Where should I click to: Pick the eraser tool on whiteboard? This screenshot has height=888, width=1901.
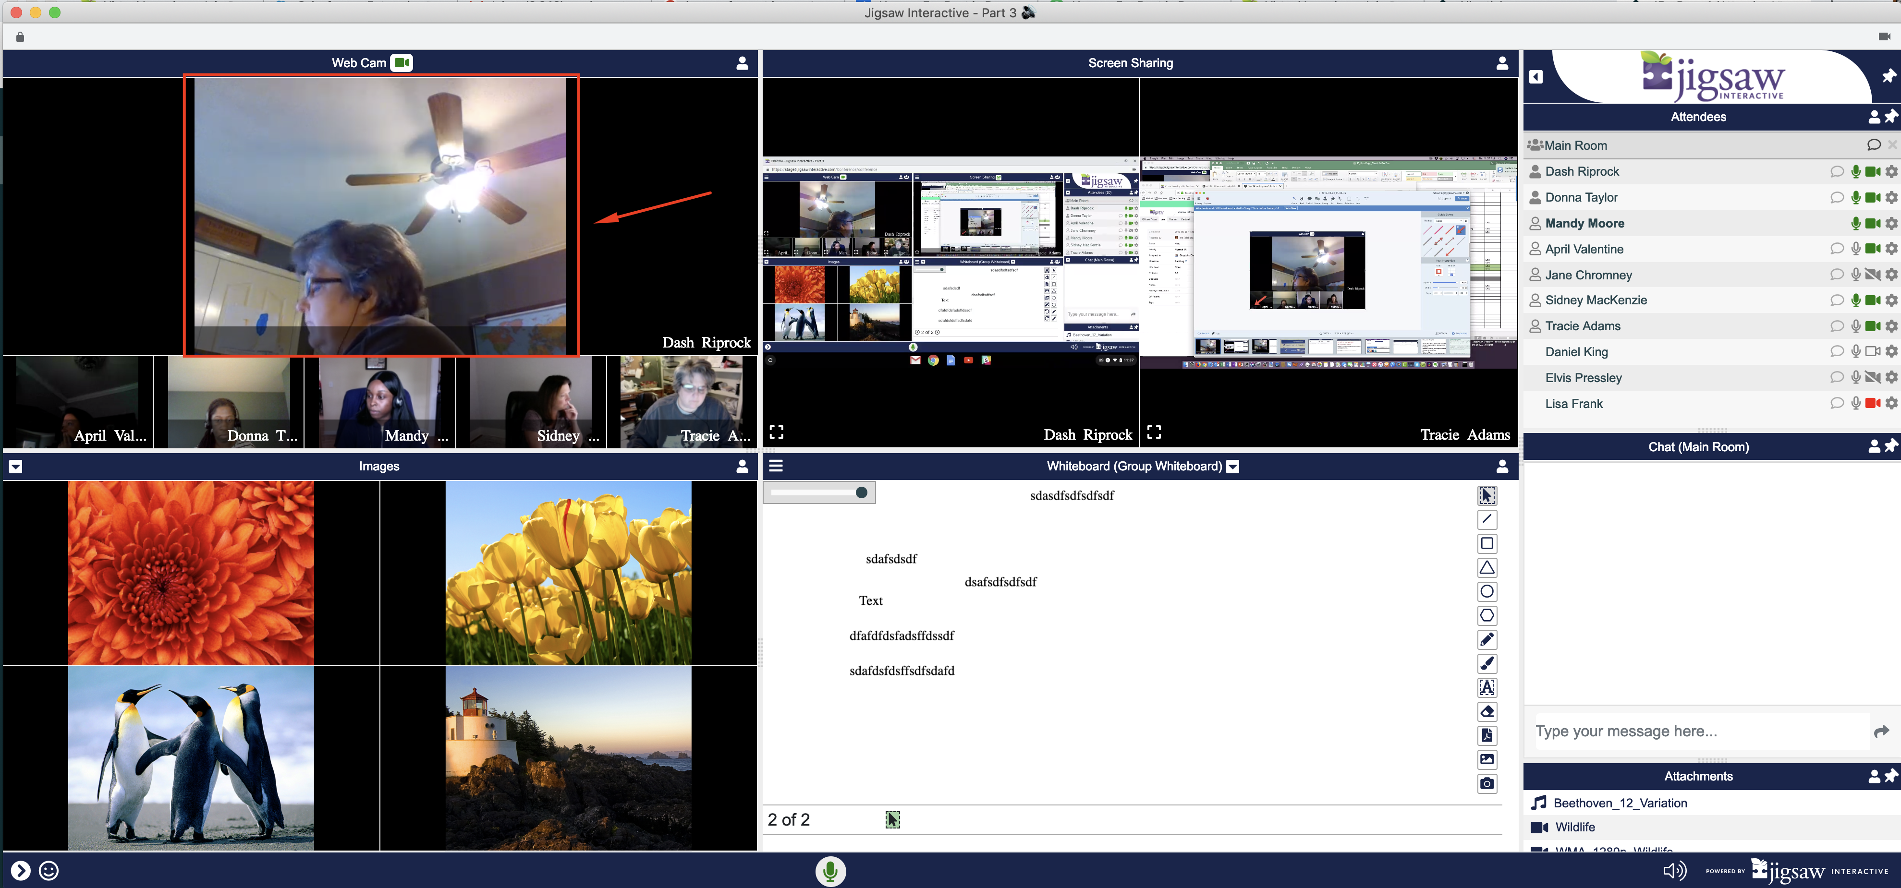tap(1486, 711)
